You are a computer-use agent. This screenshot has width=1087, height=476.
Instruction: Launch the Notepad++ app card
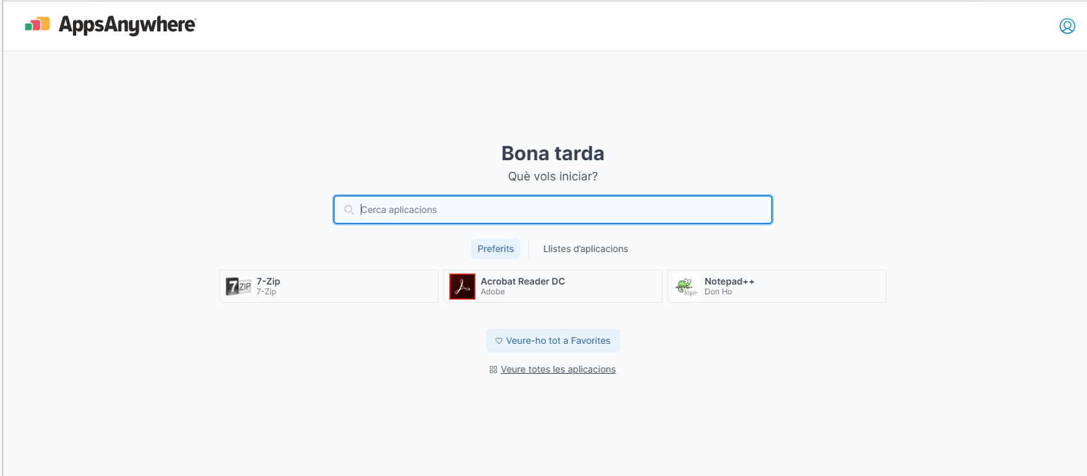[x=777, y=287]
